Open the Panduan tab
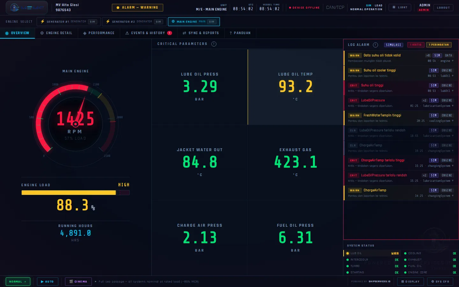The image size is (459, 287). coord(240,33)
